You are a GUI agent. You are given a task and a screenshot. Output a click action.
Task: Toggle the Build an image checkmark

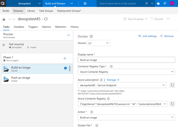click(x=66, y=68)
